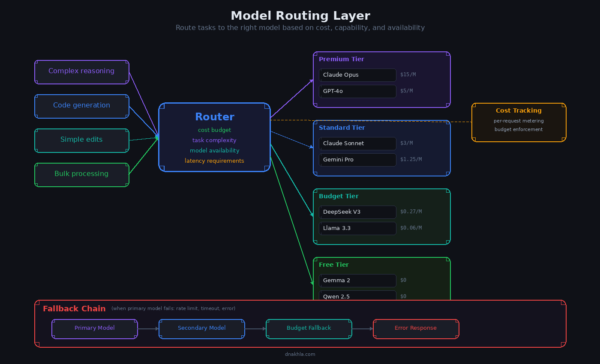600x364 pixels.
Task: Collapse the Fallback Chain section
Action: tap(74, 308)
